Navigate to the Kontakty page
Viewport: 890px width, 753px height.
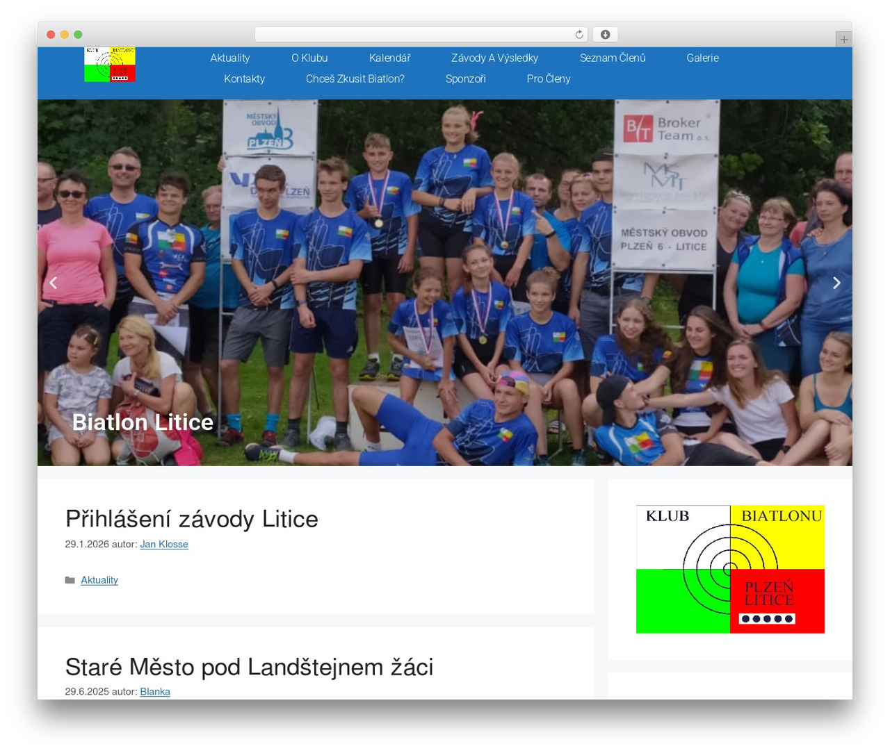(x=245, y=78)
